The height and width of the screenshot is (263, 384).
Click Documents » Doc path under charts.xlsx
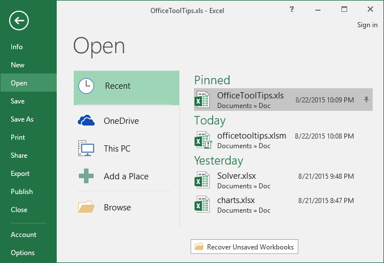pyautogui.click(x=244, y=210)
